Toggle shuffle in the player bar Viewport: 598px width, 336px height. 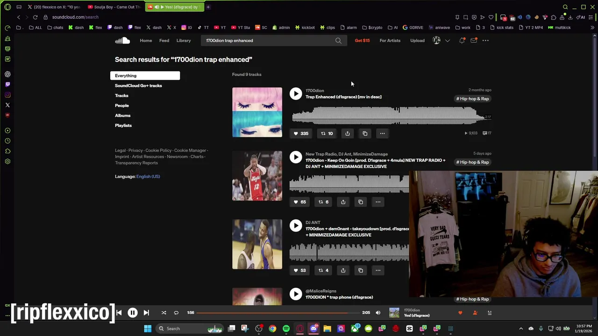(164, 313)
